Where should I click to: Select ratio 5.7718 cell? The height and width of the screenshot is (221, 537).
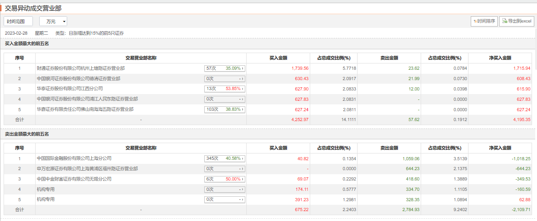[334, 68]
